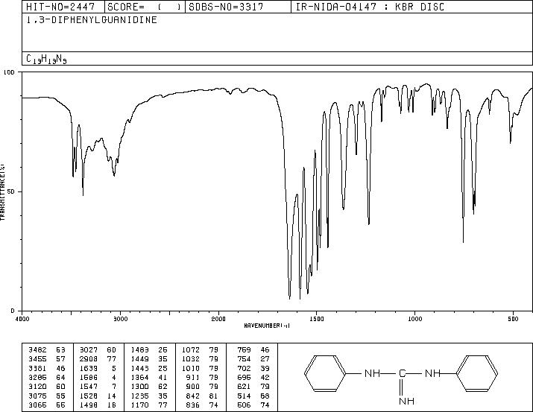Screen dimensions: 533x412
Task: Click the 1,3-DIPHENYLGUANIDINE compound name
Action: [92, 20]
